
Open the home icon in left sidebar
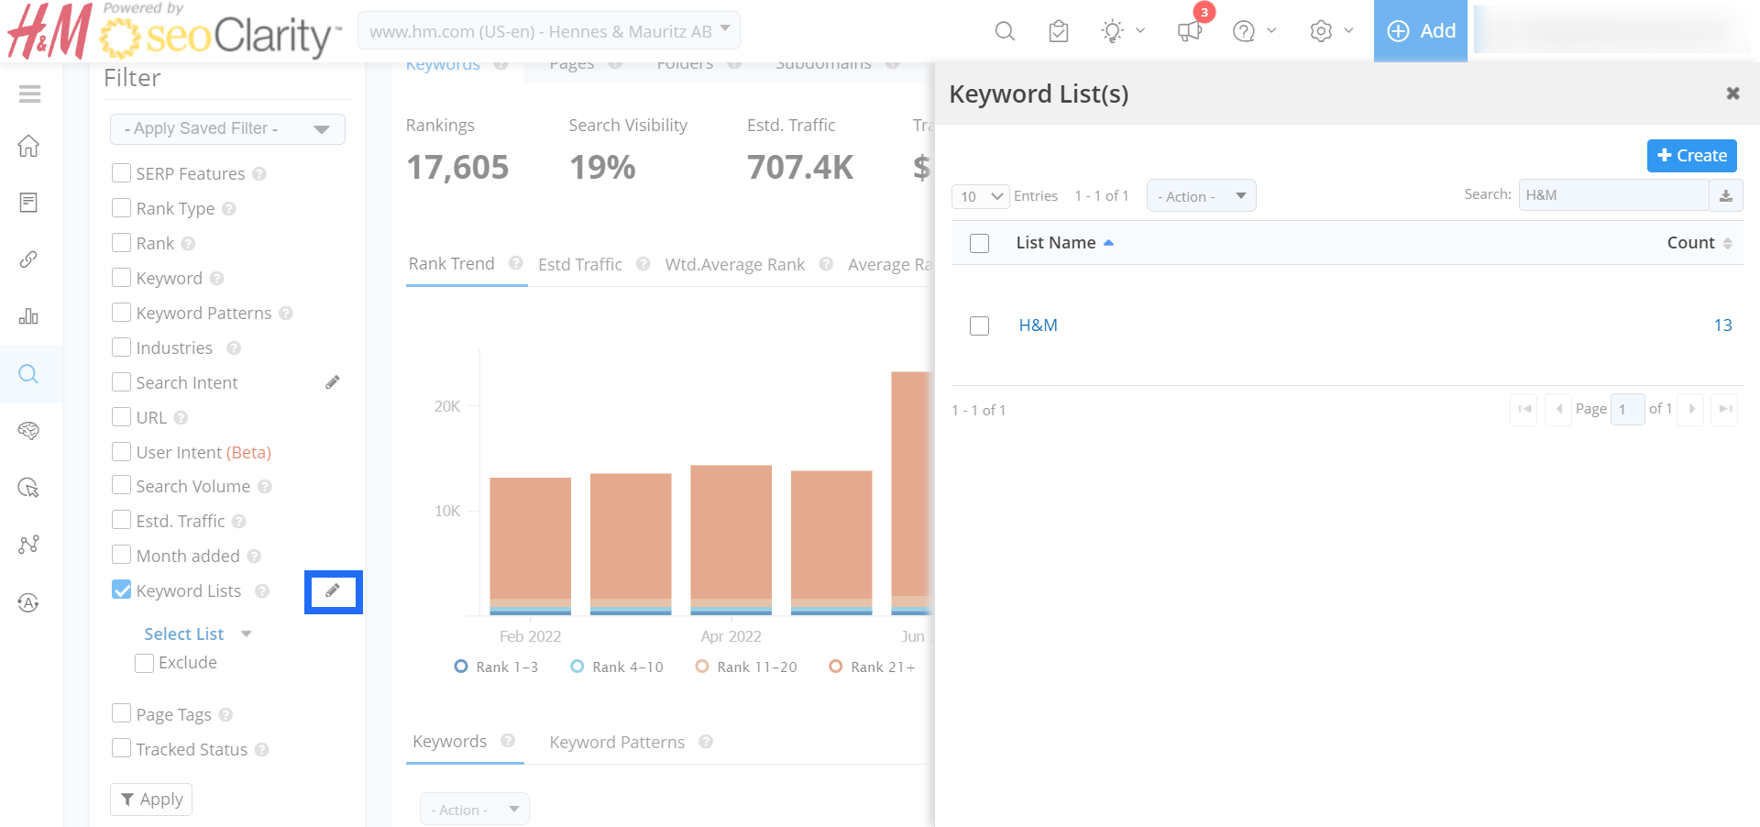[x=29, y=146]
